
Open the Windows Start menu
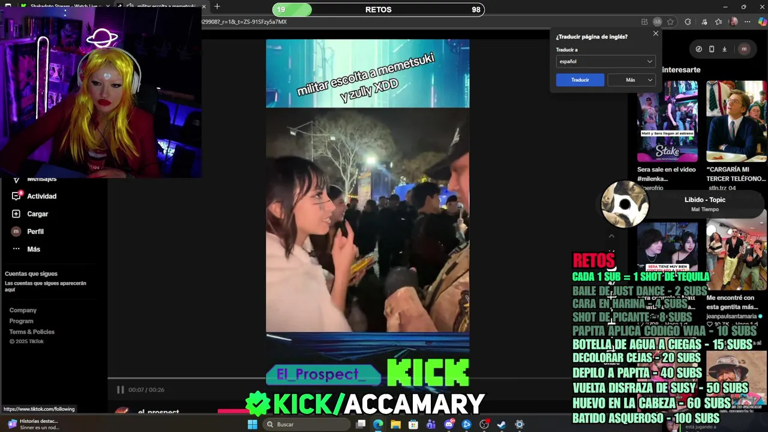point(253,424)
